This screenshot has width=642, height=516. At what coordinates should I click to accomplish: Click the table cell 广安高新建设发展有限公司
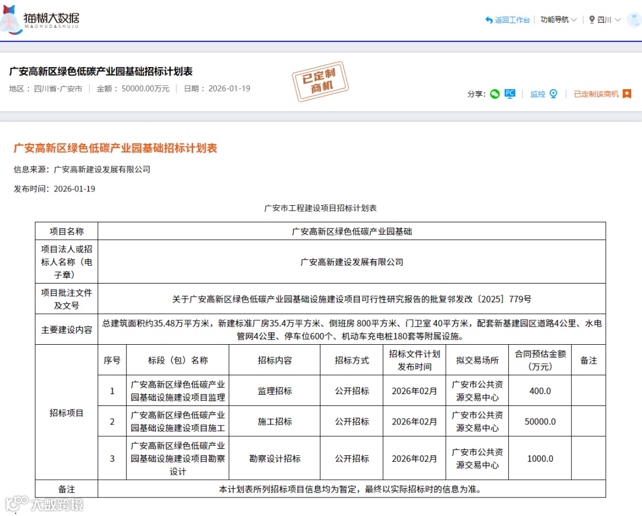[x=352, y=262]
